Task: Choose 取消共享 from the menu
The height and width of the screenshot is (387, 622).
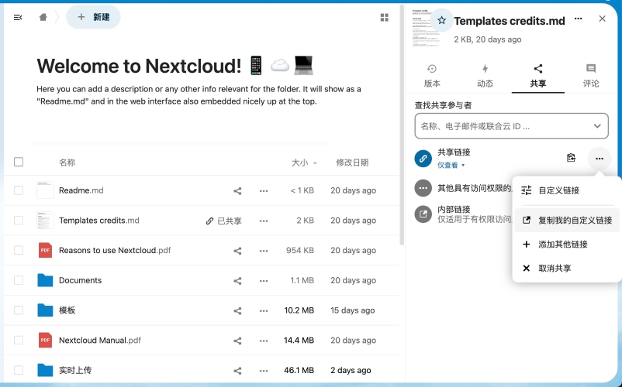Action: (555, 268)
